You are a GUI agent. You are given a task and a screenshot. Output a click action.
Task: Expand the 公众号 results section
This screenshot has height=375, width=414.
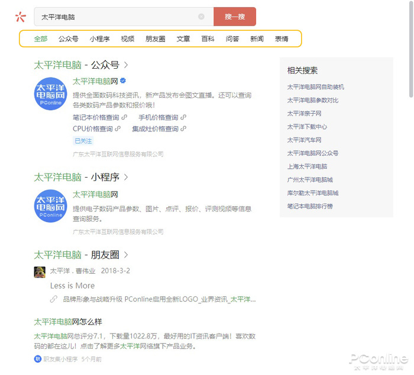(x=126, y=65)
